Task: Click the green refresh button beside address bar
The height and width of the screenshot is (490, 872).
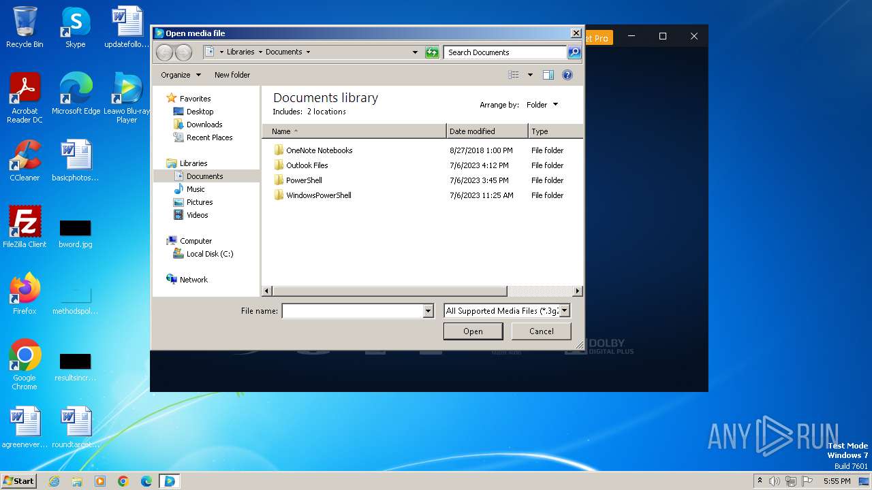Action: pyautogui.click(x=432, y=52)
